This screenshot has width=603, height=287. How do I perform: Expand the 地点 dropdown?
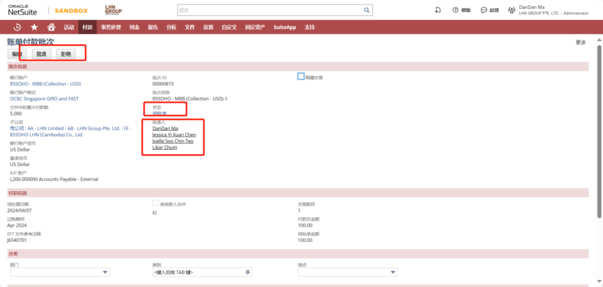[393, 272]
